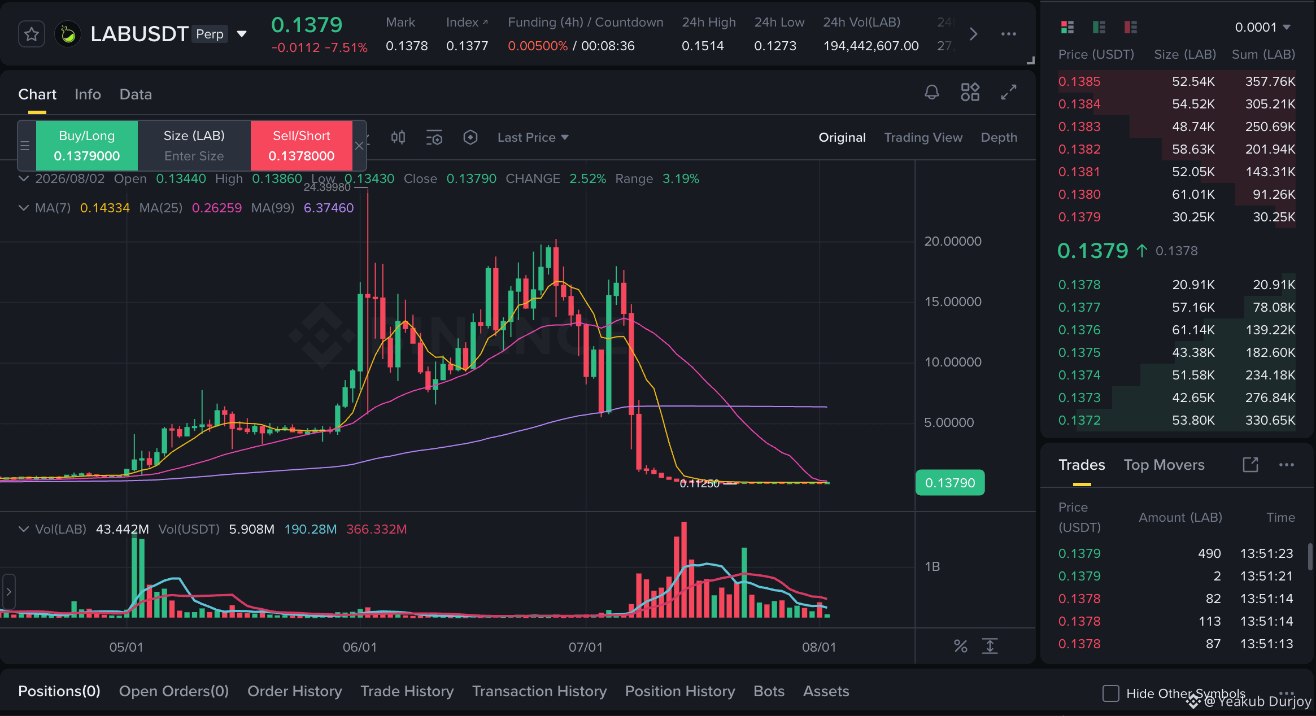
Task: Select the Info tab
Action: coord(88,94)
